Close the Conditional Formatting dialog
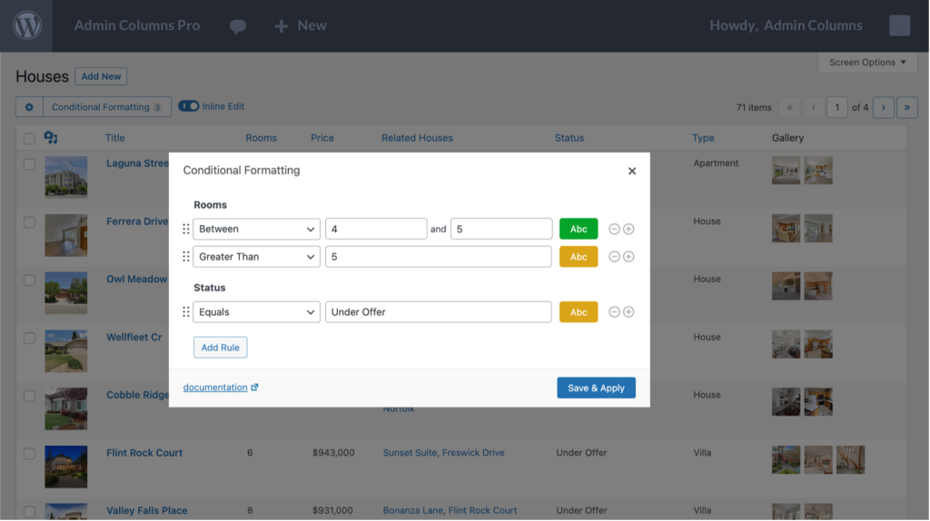 coord(632,171)
